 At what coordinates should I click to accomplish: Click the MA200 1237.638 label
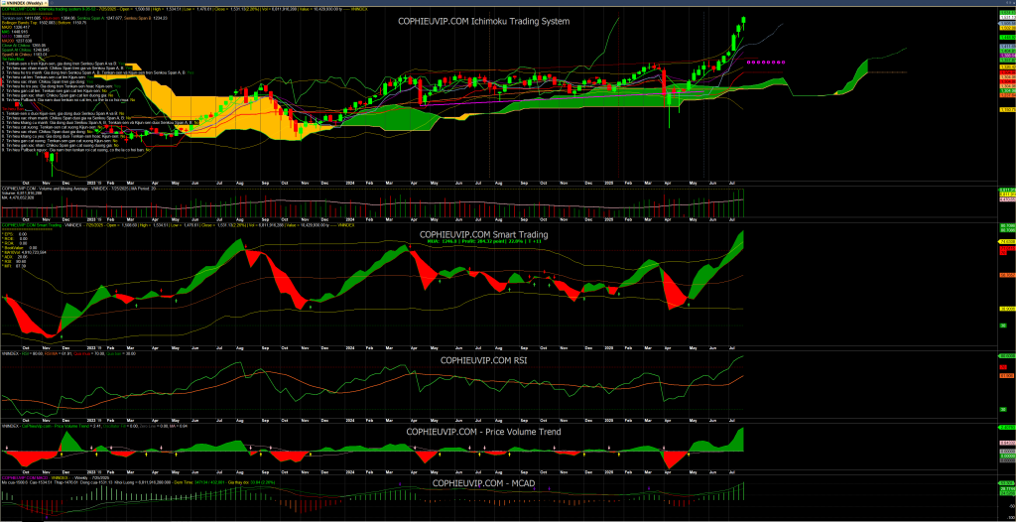click(x=18, y=41)
